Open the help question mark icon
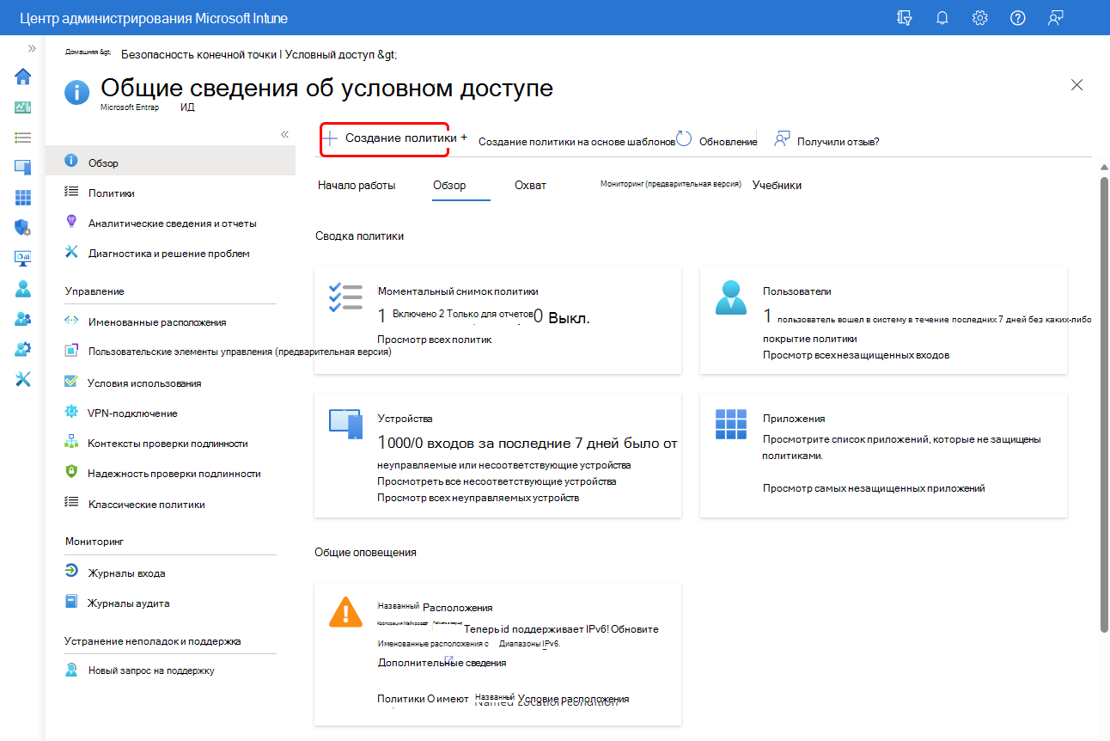Viewport: 1110px width, 741px height. point(1018,18)
